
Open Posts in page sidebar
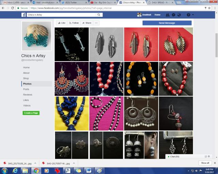click(26, 89)
